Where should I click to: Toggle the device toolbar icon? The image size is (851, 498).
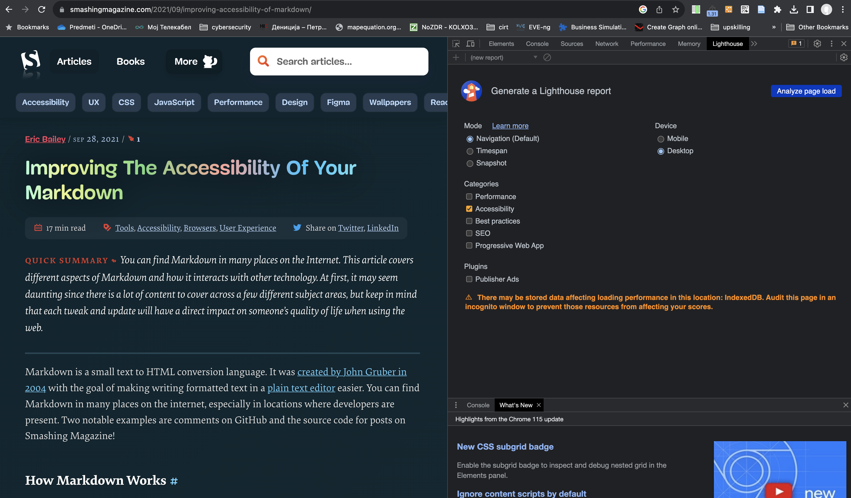coord(470,44)
